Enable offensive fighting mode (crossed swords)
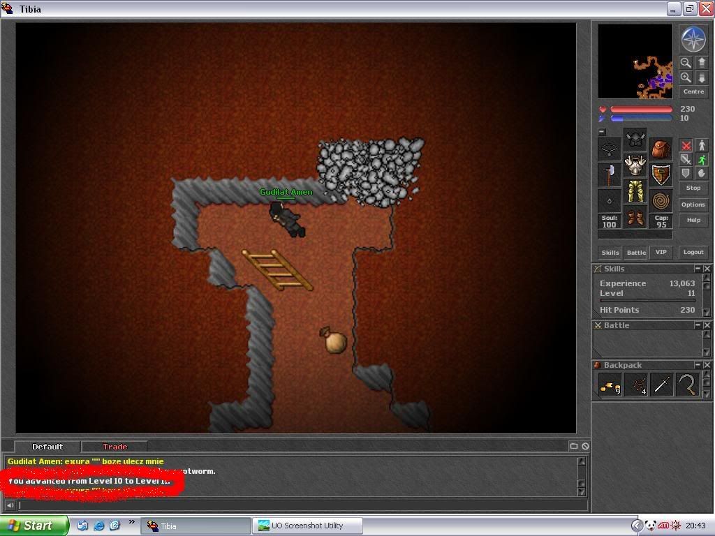The height and width of the screenshot is (536, 715). point(686,146)
